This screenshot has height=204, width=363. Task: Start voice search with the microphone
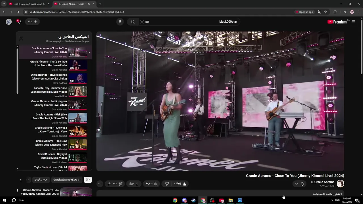point(120,22)
